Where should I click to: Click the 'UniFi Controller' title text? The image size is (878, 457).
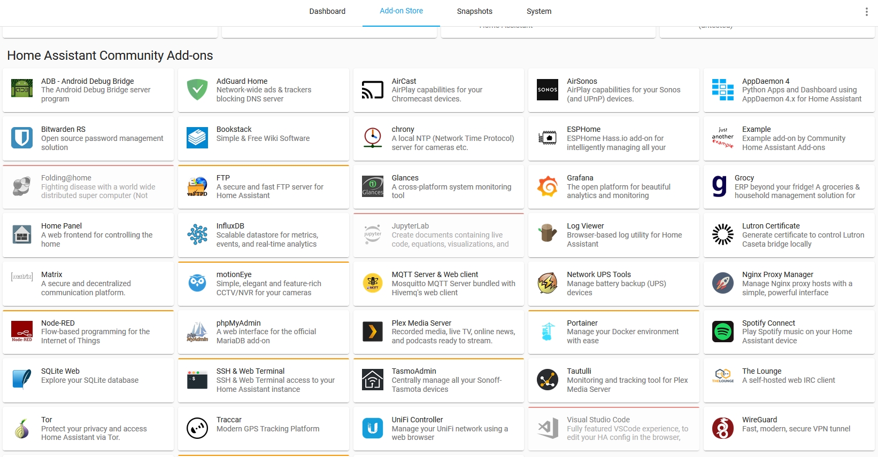pos(417,420)
